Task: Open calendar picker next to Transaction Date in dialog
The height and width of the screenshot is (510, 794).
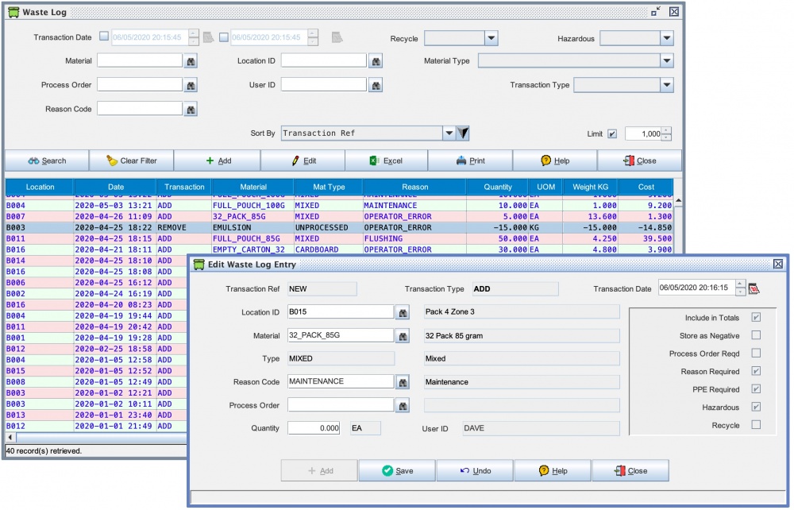Action: coord(754,289)
